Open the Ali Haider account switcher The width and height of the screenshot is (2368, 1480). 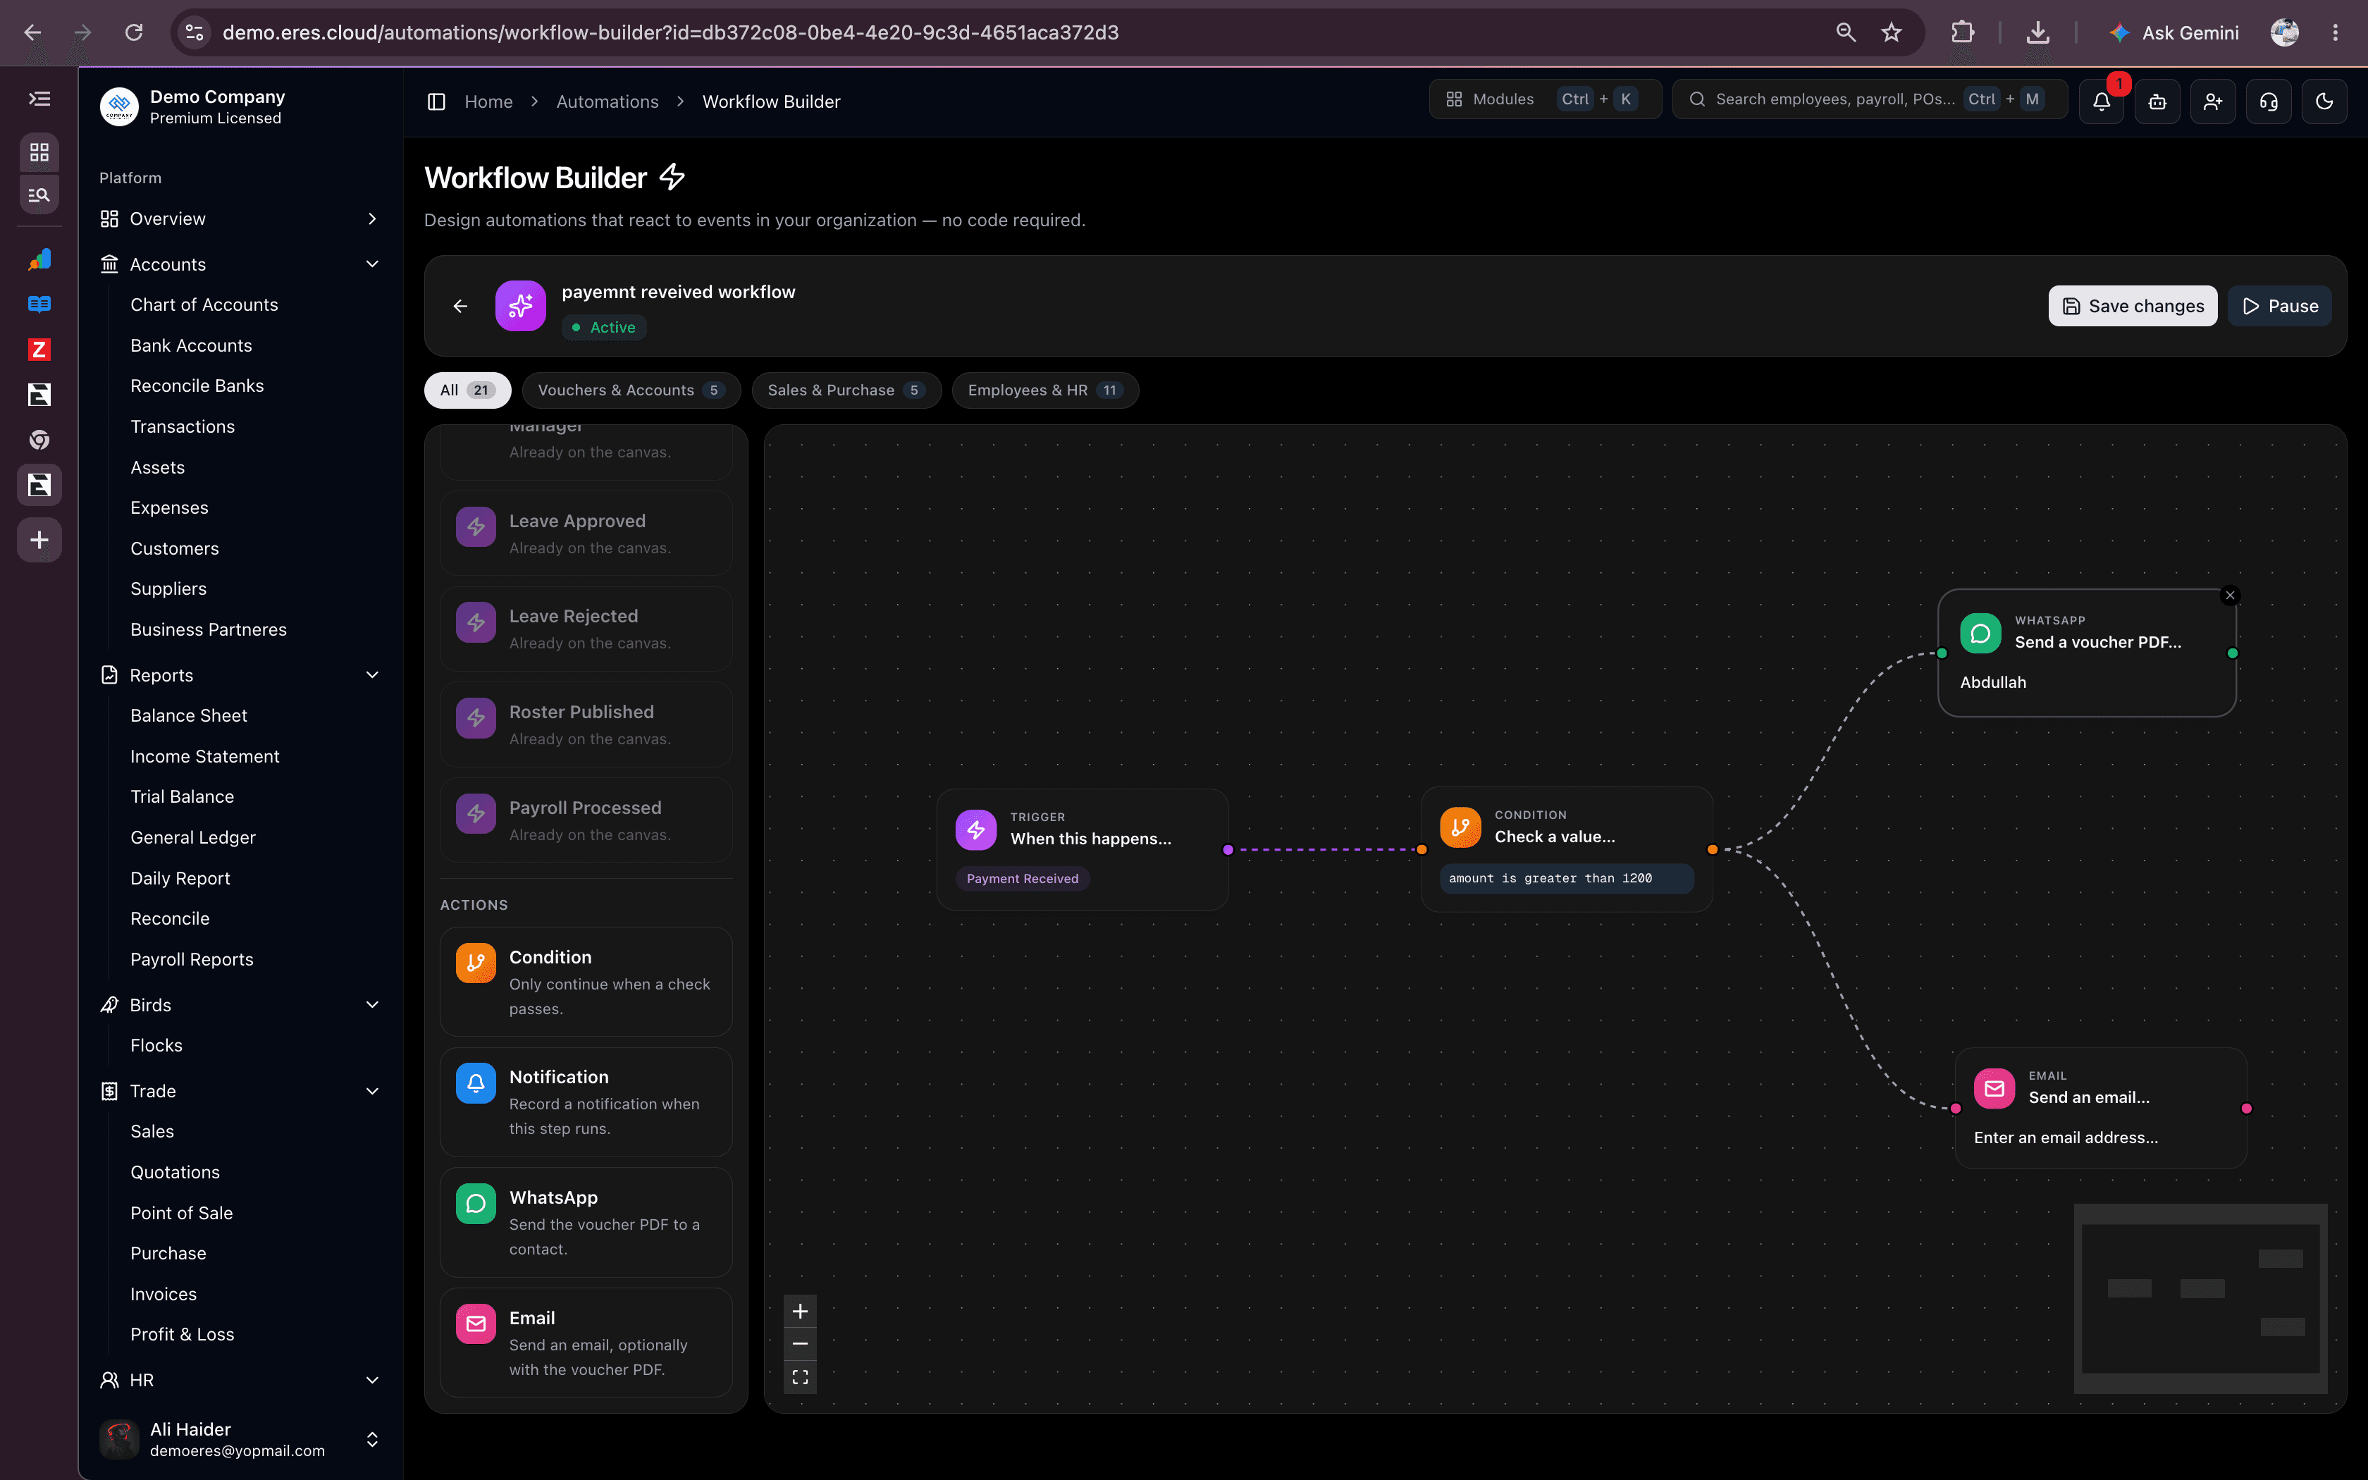pos(241,1440)
